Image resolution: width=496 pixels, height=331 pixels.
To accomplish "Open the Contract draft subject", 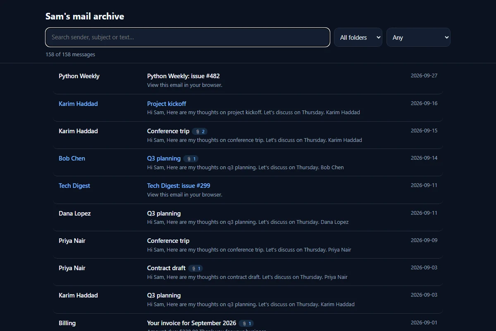I will pos(166,268).
